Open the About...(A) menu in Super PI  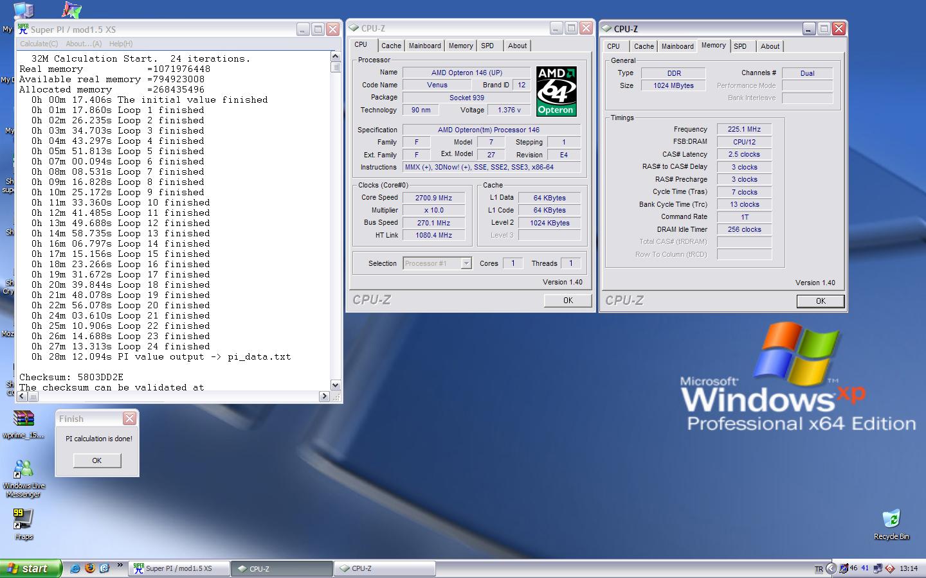pos(84,44)
